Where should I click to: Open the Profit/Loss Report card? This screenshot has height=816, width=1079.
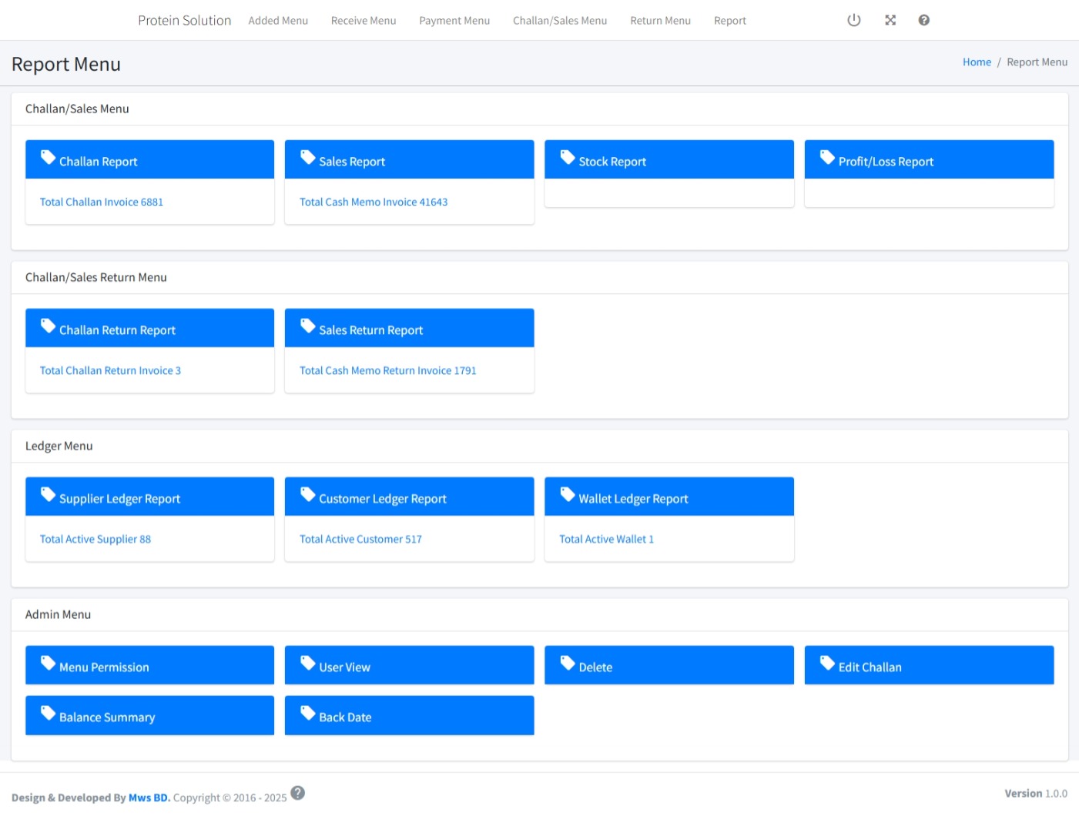pyautogui.click(x=928, y=161)
